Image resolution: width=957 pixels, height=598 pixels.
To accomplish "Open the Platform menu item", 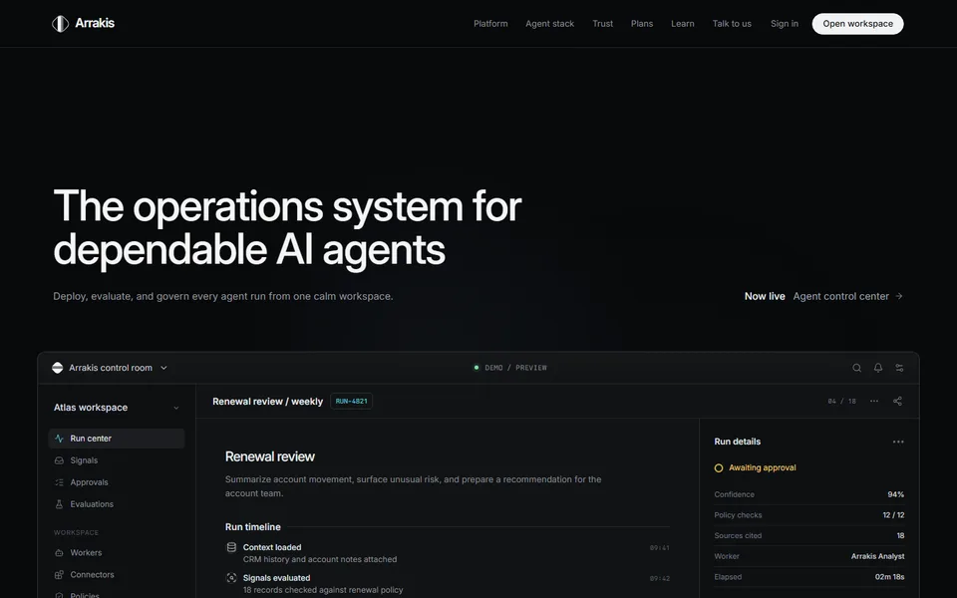I will tap(490, 24).
